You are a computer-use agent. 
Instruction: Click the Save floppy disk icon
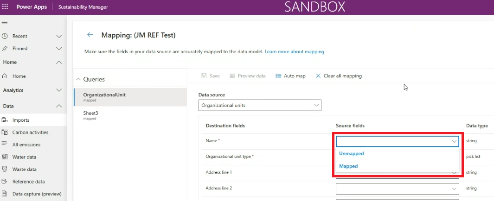click(204, 76)
